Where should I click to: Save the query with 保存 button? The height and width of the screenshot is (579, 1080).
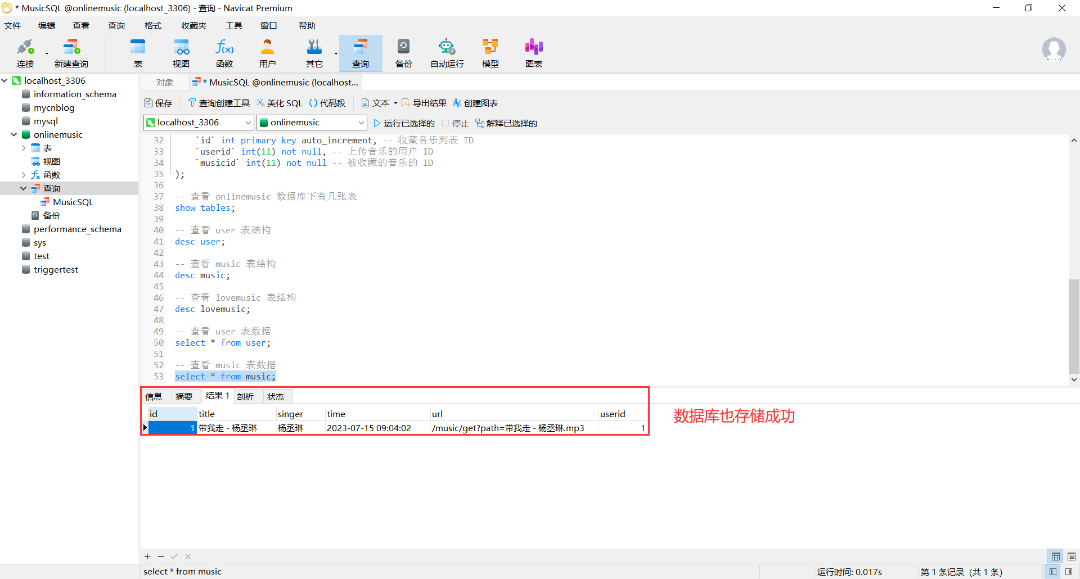coord(158,103)
